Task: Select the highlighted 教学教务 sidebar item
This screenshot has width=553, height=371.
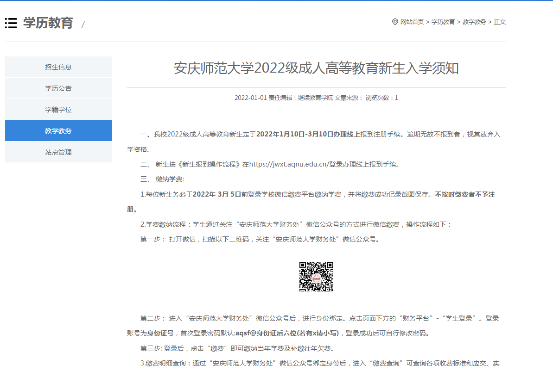Action: click(x=58, y=131)
